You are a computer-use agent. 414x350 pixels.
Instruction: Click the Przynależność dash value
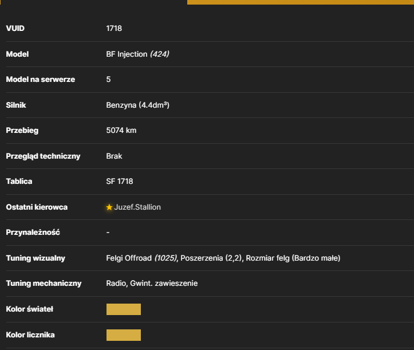[108, 233]
